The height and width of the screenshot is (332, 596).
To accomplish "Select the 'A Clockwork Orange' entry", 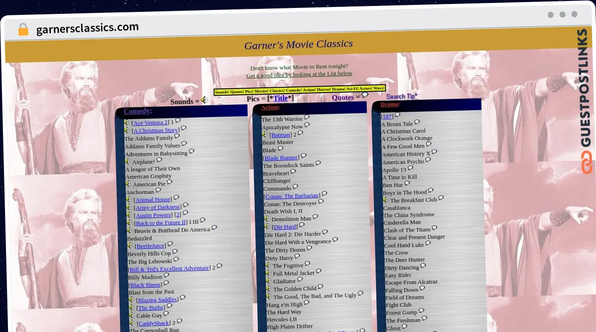I will [x=407, y=138].
